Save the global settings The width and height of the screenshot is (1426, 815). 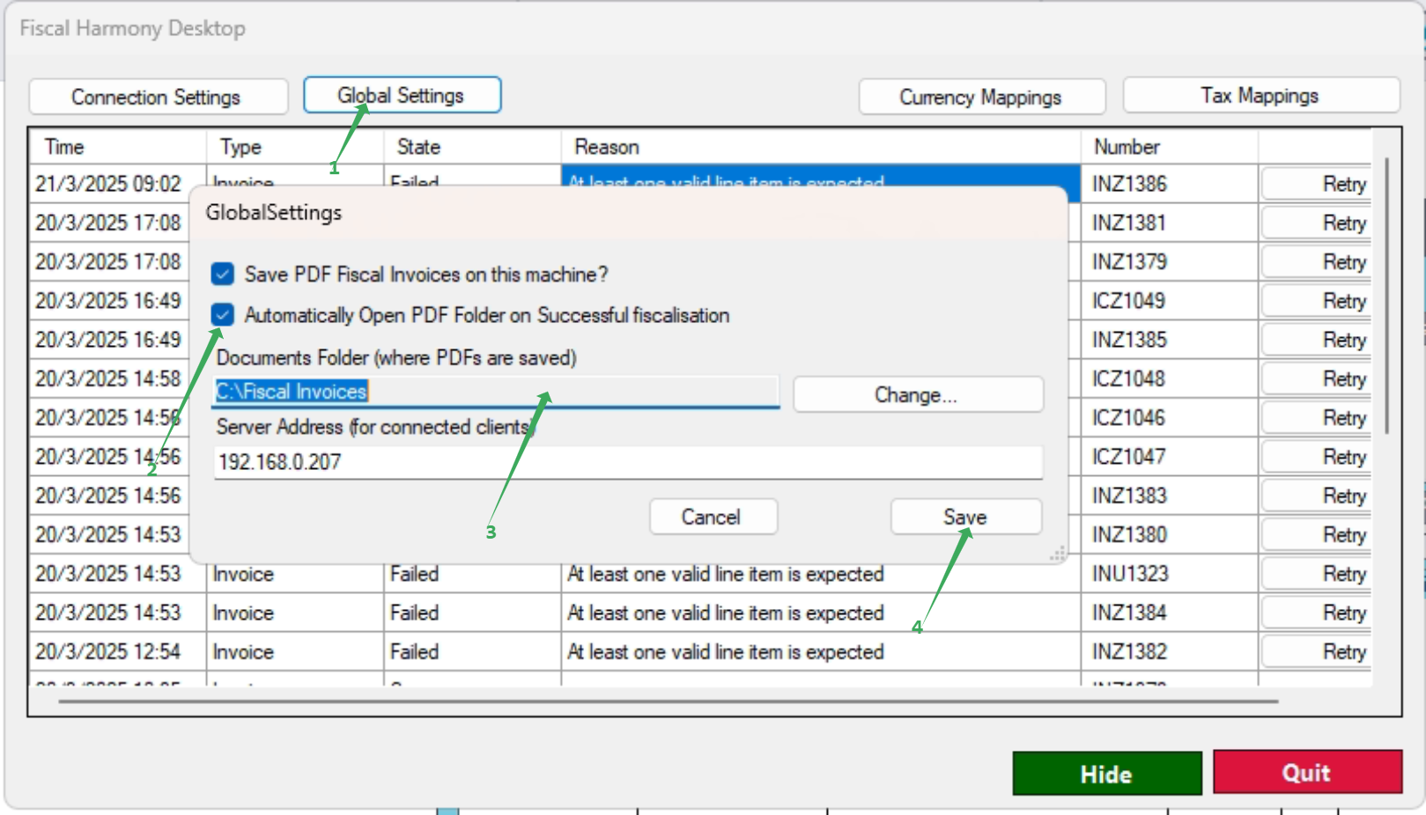(x=966, y=517)
